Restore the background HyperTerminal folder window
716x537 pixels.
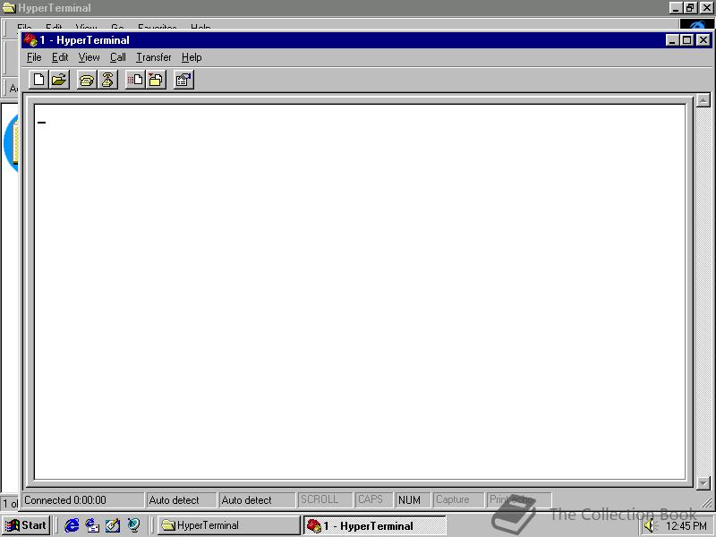click(x=690, y=8)
